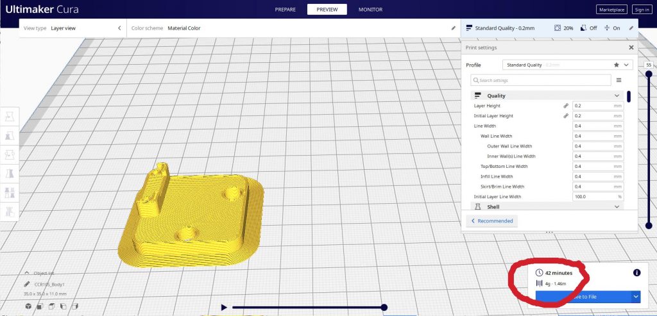Switch to the PREPARE tab
The image size is (657, 316).
coord(285,10)
